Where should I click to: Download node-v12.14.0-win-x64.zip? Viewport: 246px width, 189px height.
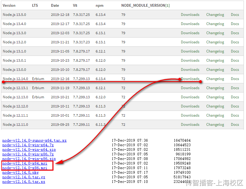click(29, 150)
